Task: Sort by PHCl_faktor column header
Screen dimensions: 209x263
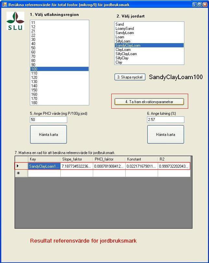Action: [x=109, y=159]
